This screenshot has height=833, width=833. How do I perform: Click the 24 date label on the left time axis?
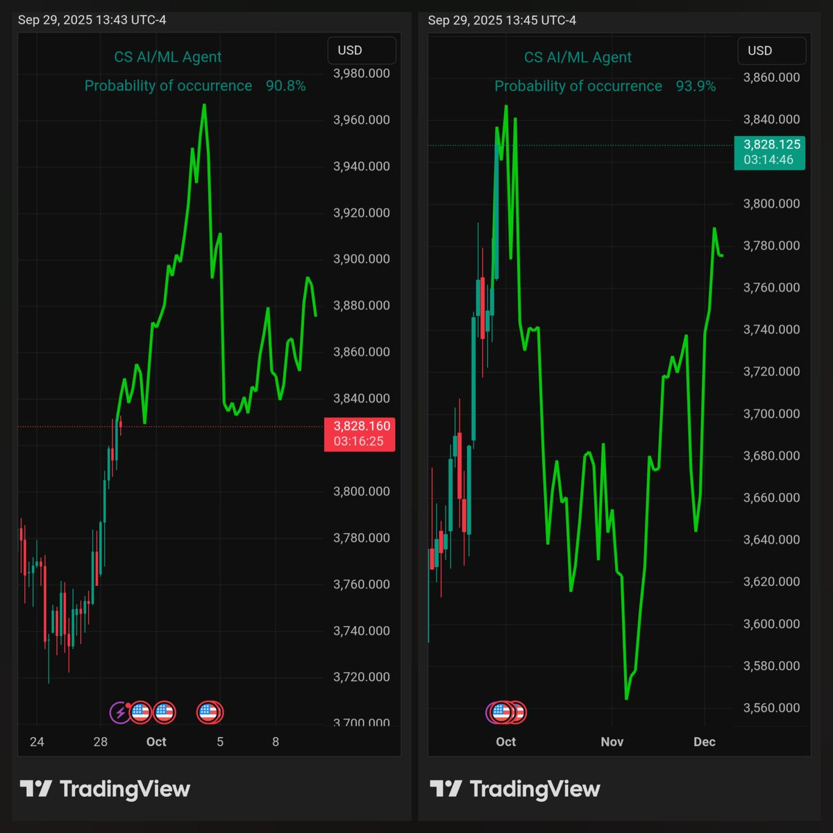37,742
